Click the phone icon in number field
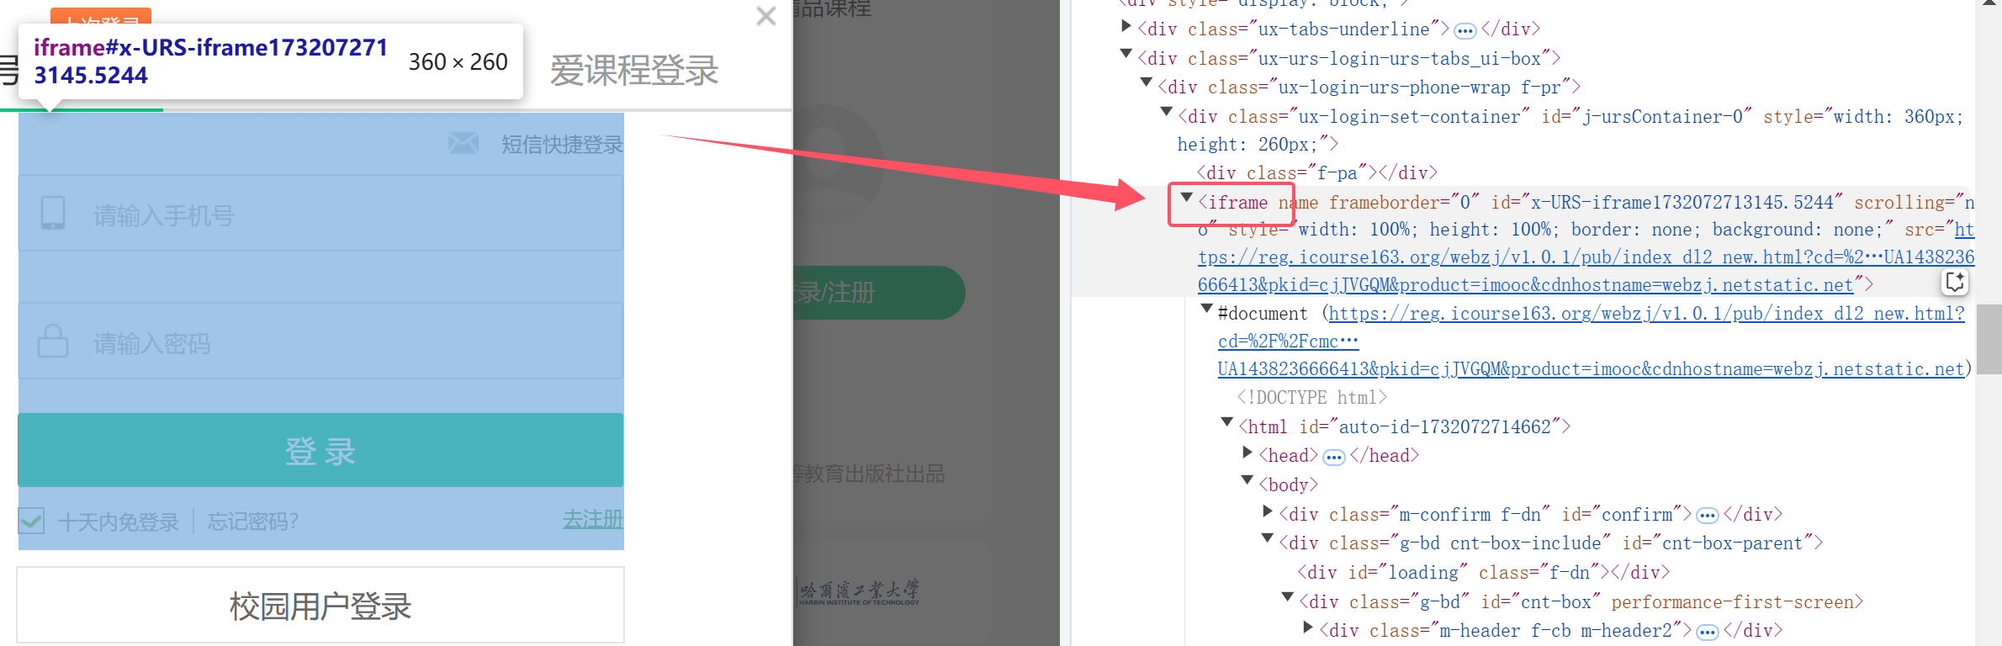The height and width of the screenshot is (646, 2002). 53,214
